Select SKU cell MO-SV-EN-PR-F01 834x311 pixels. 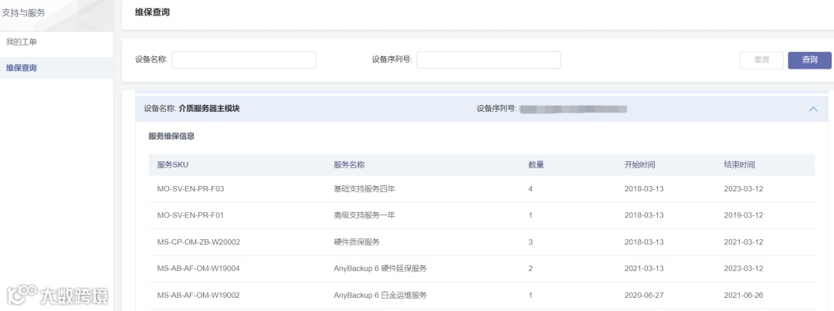[191, 215]
